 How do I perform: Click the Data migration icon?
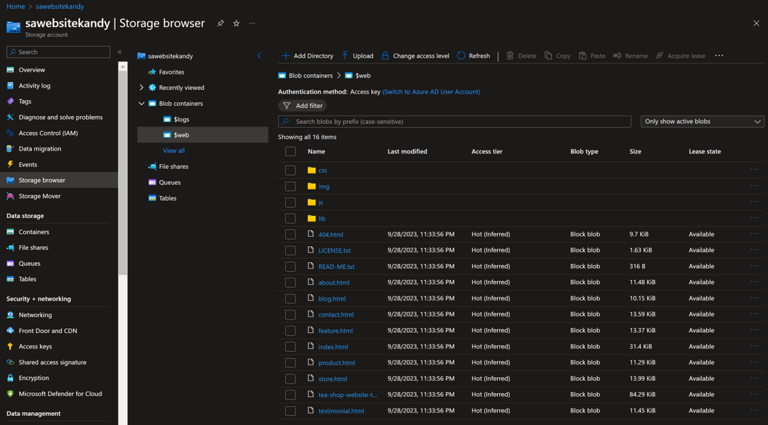pyautogui.click(x=10, y=148)
